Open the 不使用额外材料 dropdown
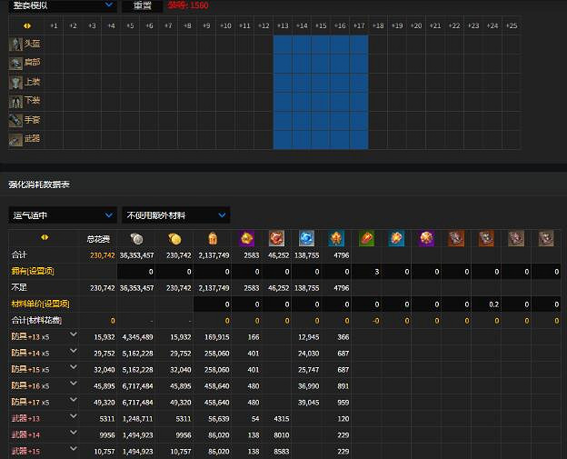 point(175,215)
